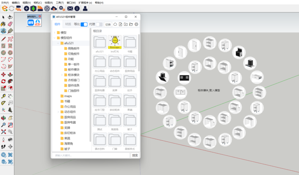This screenshot has width=299, height=175.
Task: Click the 搜索 button
Action: [x=135, y=155]
